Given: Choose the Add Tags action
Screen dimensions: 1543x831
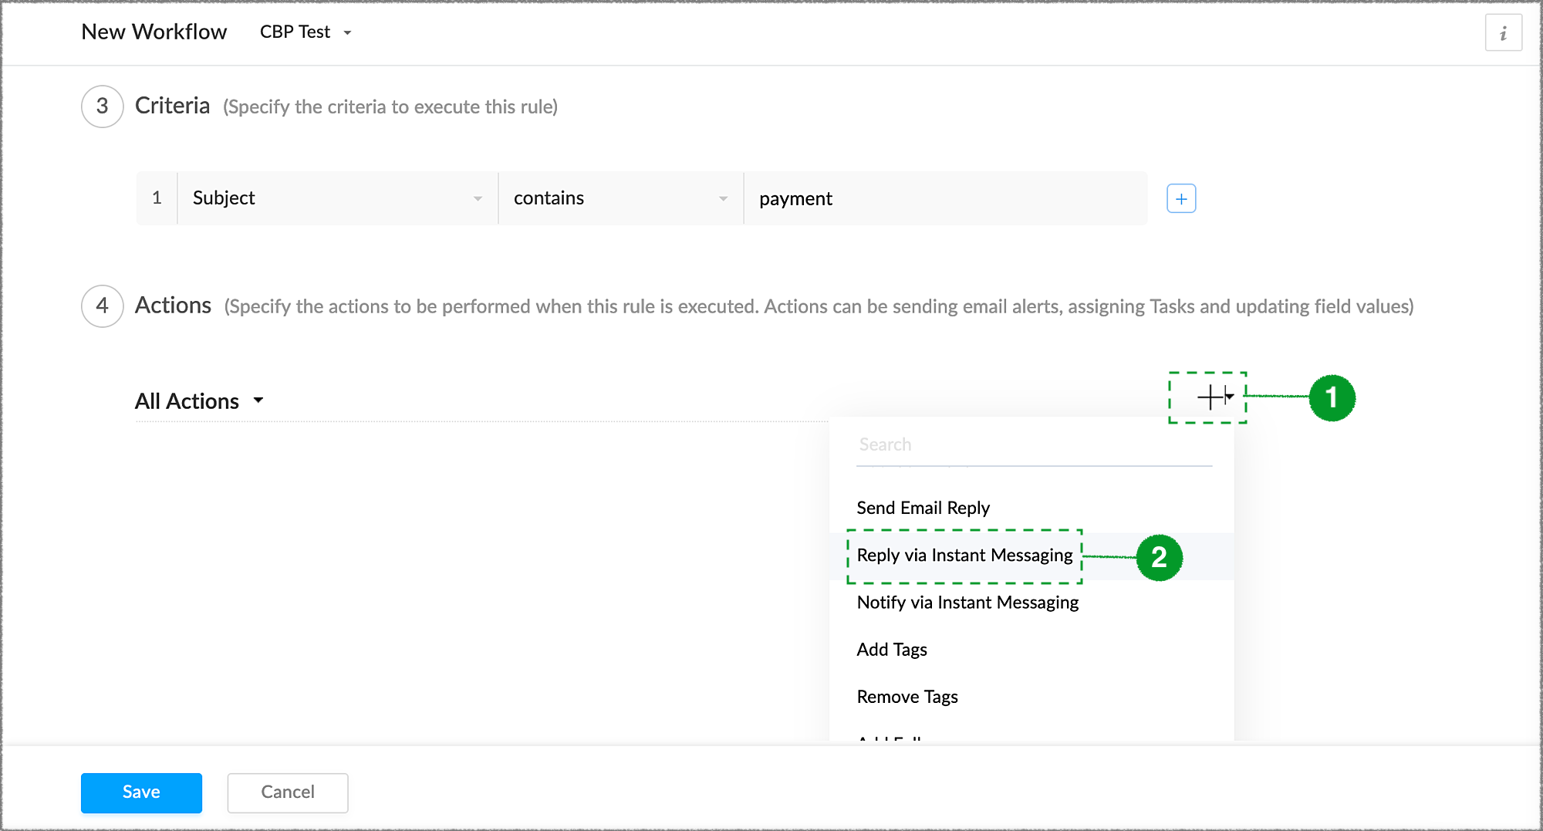Looking at the screenshot, I should pyautogui.click(x=892, y=650).
